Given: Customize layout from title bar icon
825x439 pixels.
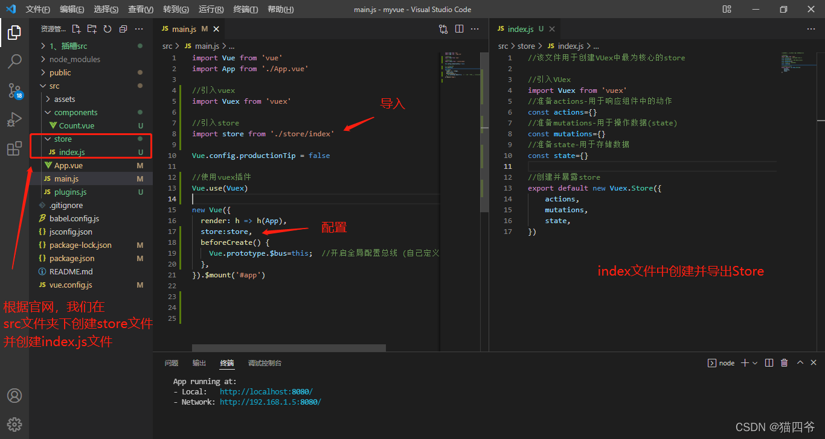Looking at the screenshot, I should [x=727, y=9].
